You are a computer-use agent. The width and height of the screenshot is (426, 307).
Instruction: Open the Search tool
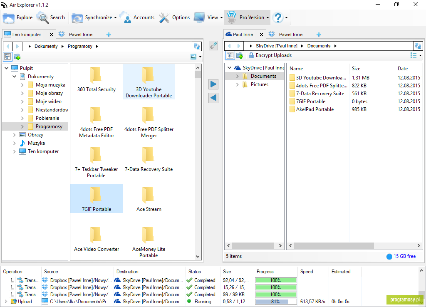[x=51, y=17]
